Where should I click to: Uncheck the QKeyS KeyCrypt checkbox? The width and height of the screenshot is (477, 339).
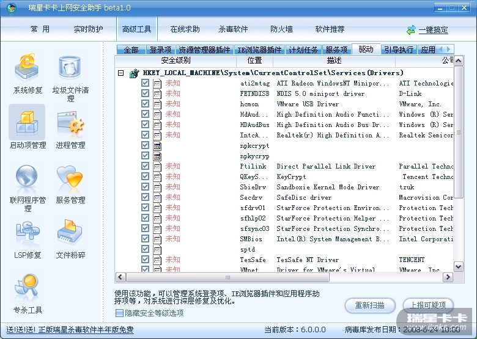tap(145, 176)
